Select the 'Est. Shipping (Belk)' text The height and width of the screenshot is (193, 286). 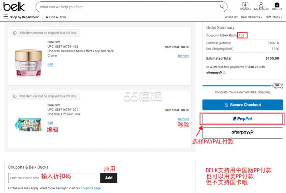click(220, 49)
